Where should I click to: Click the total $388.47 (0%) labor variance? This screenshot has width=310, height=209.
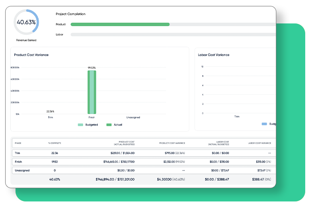pos(262,180)
